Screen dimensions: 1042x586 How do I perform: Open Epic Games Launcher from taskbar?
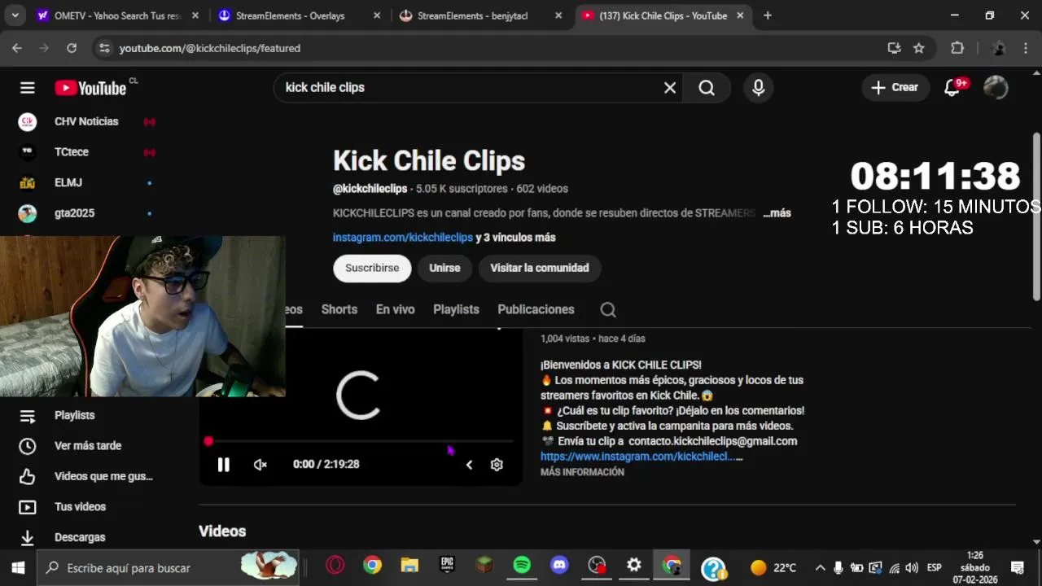pos(447,566)
